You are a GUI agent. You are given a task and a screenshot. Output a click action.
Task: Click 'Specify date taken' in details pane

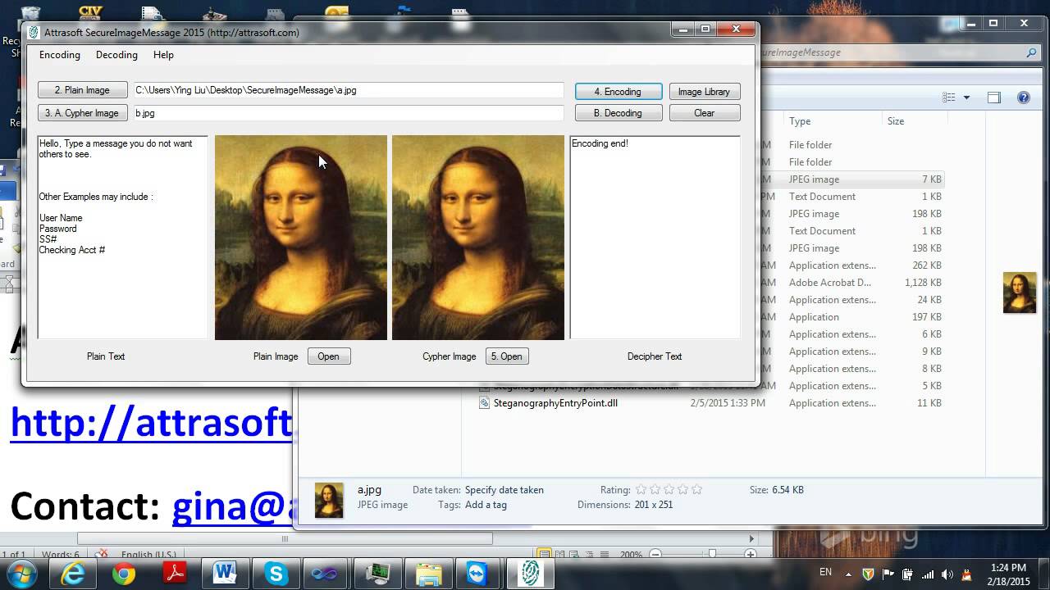click(x=504, y=490)
